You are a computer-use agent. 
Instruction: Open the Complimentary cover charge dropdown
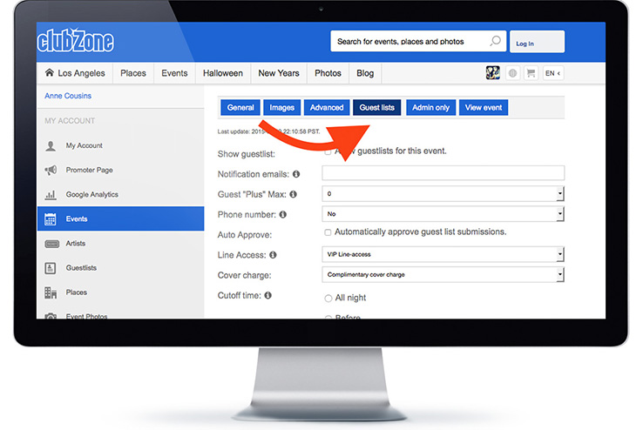click(443, 274)
